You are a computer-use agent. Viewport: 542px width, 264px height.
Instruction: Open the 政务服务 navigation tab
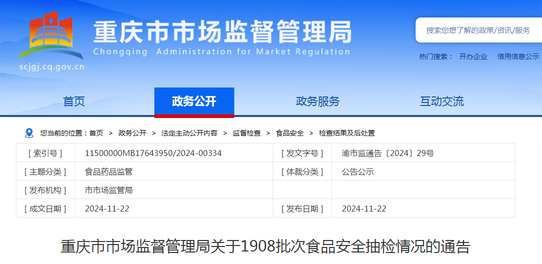click(x=318, y=101)
